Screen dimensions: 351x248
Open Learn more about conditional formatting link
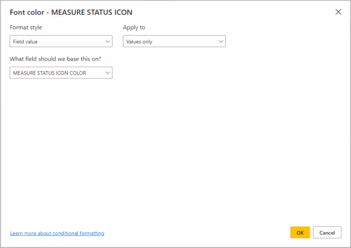click(x=57, y=233)
